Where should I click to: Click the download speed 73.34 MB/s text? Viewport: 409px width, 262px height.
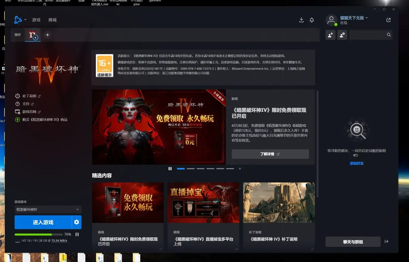click(x=59, y=241)
